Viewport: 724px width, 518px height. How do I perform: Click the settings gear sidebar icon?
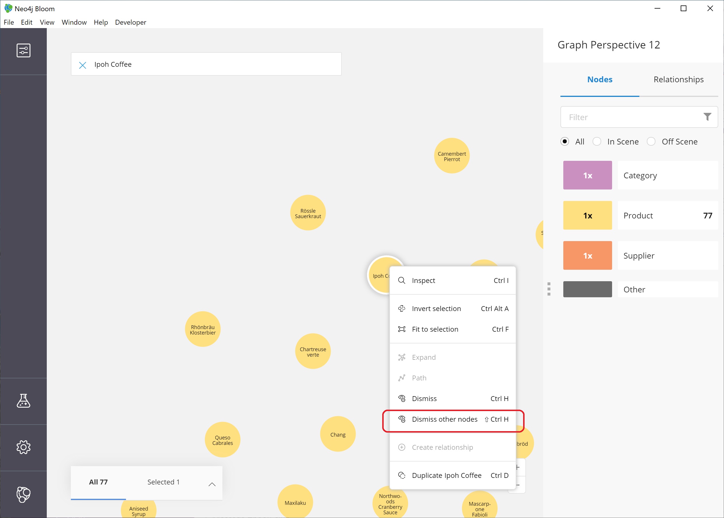[x=23, y=447]
